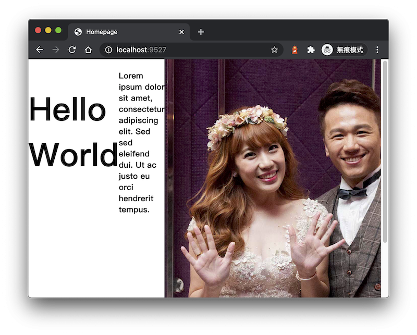Open the Extensions puzzle piece menu
This screenshot has width=417, height=335.
(x=311, y=50)
